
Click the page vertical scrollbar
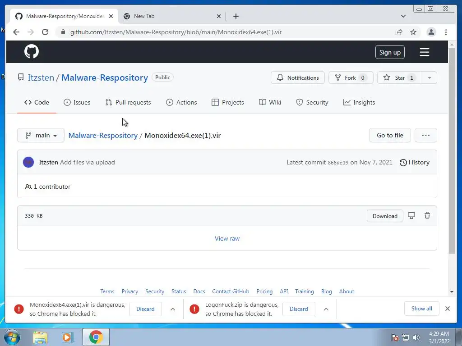click(x=452, y=150)
